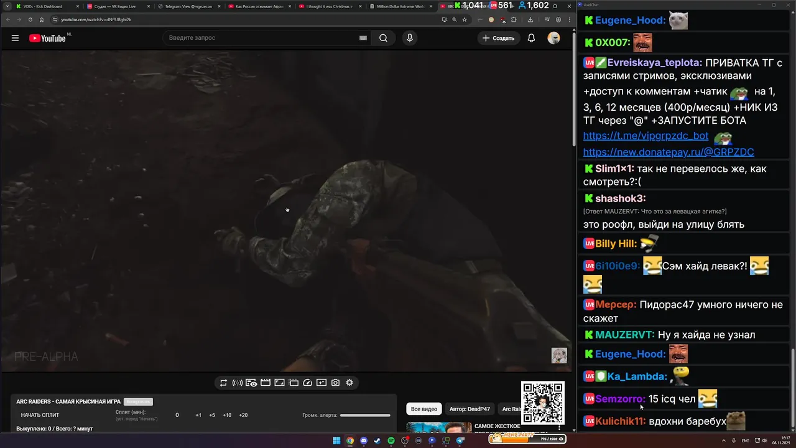This screenshot has width=796, height=448.
Task: Start voice search with the microphone icon
Action: pyautogui.click(x=409, y=38)
